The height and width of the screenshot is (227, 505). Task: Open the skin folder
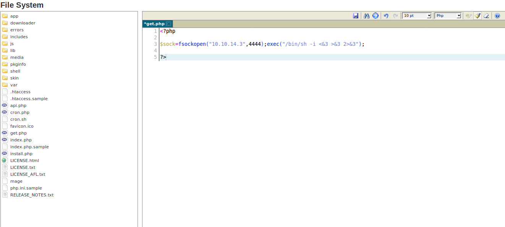pos(15,78)
